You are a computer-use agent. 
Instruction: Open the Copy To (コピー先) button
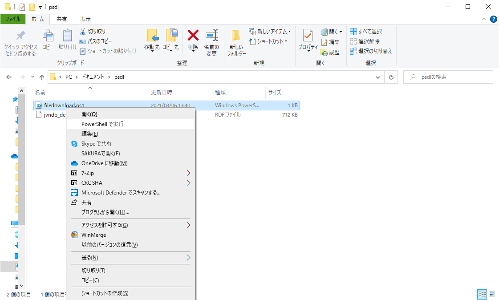pyautogui.click(x=171, y=40)
